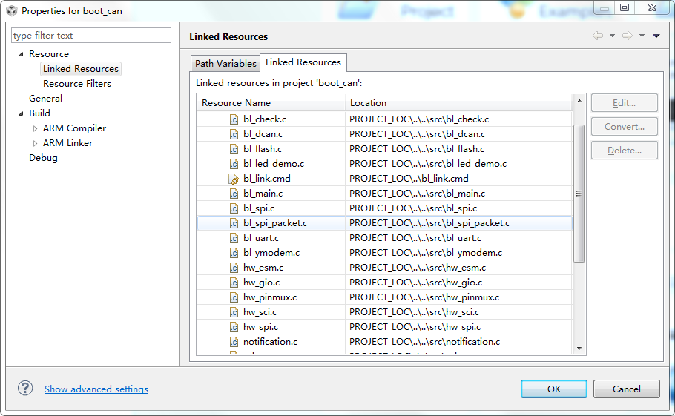675x416 pixels.
Task: Focus the type filter text field
Action: (91, 36)
